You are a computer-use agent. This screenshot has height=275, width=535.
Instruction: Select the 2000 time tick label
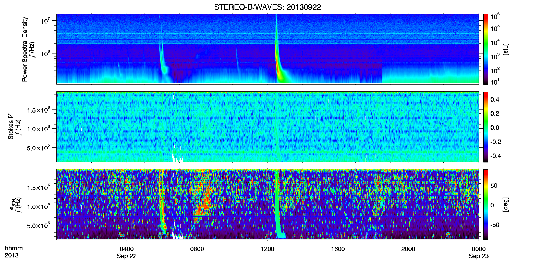pyautogui.click(x=408, y=249)
